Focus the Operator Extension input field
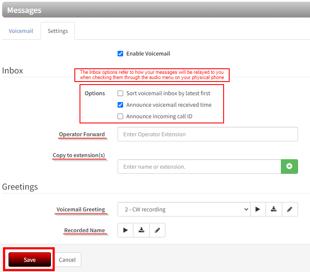Viewport: 310px width, 272px height. (x=208, y=134)
